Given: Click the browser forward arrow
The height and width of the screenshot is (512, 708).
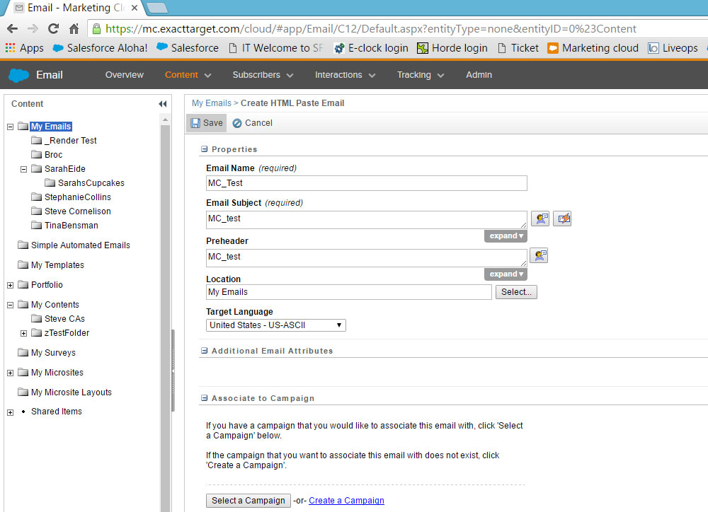Looking at the screenshot, I should click(33, 29).
